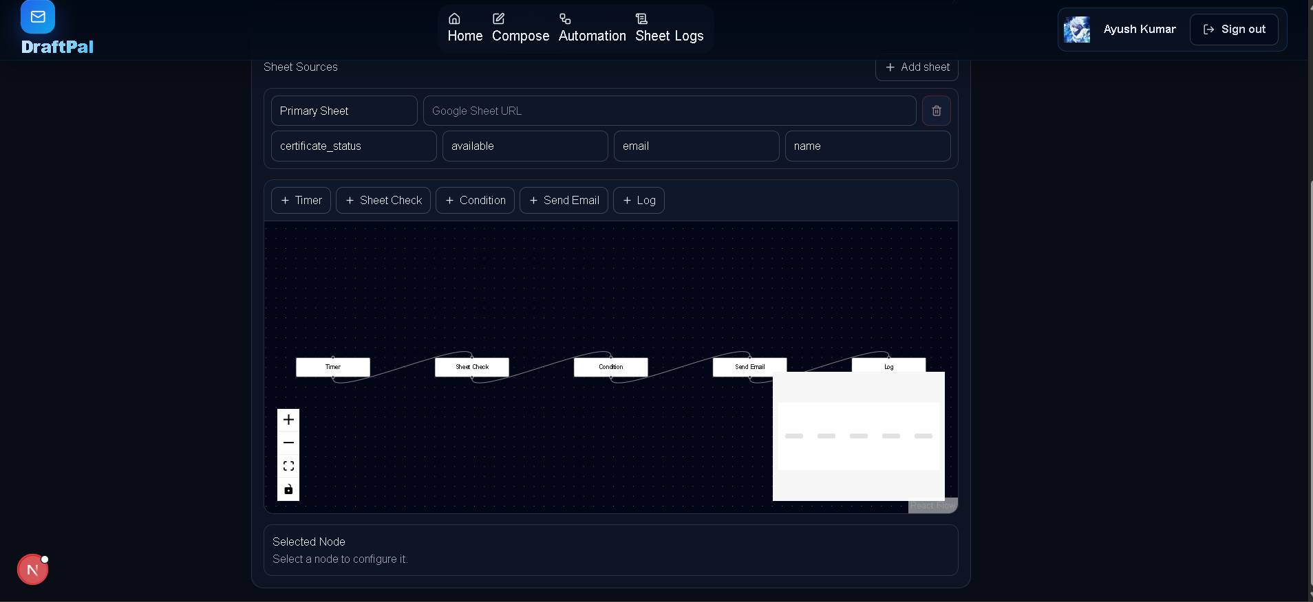Fit the flow view to screen
The width and height of the screenshot is (1313, 602).
pos(288,466)
